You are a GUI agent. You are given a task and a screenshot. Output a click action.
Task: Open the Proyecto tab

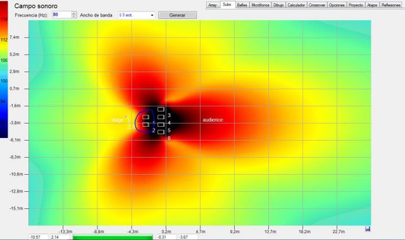click(x=356, y=5)
